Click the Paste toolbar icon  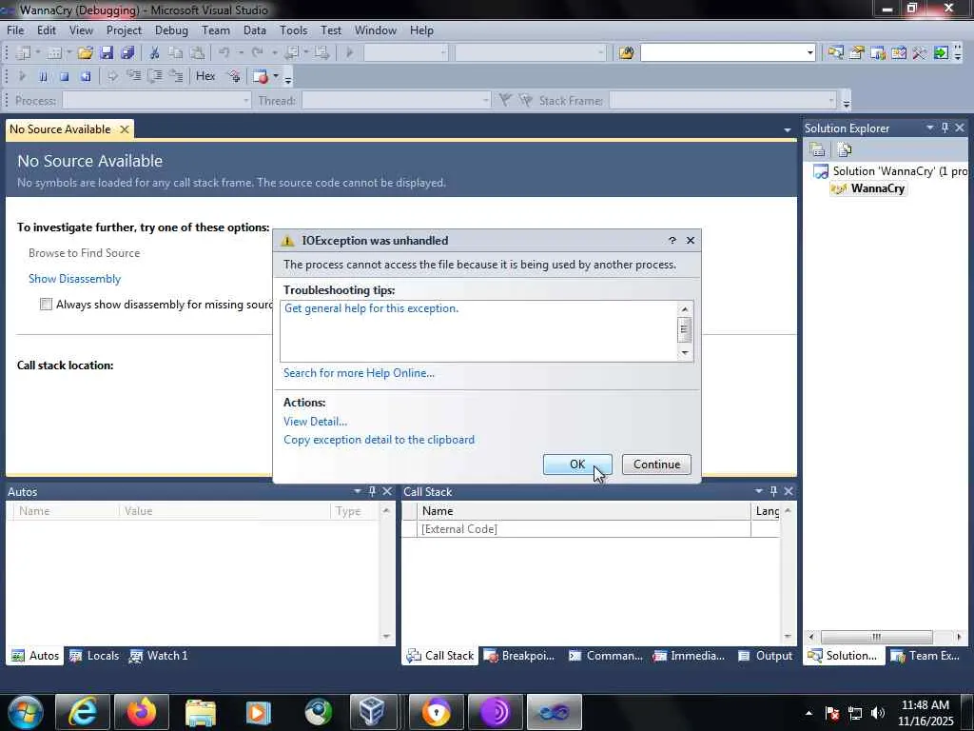point(197,53)
